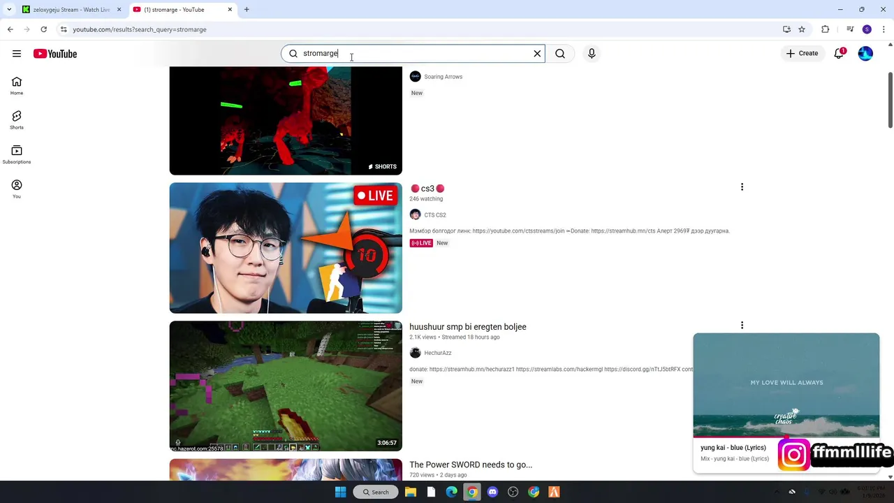Click the 246 watching text
Image resolution: width=894 pixels, height=503 pixels.
426,199
